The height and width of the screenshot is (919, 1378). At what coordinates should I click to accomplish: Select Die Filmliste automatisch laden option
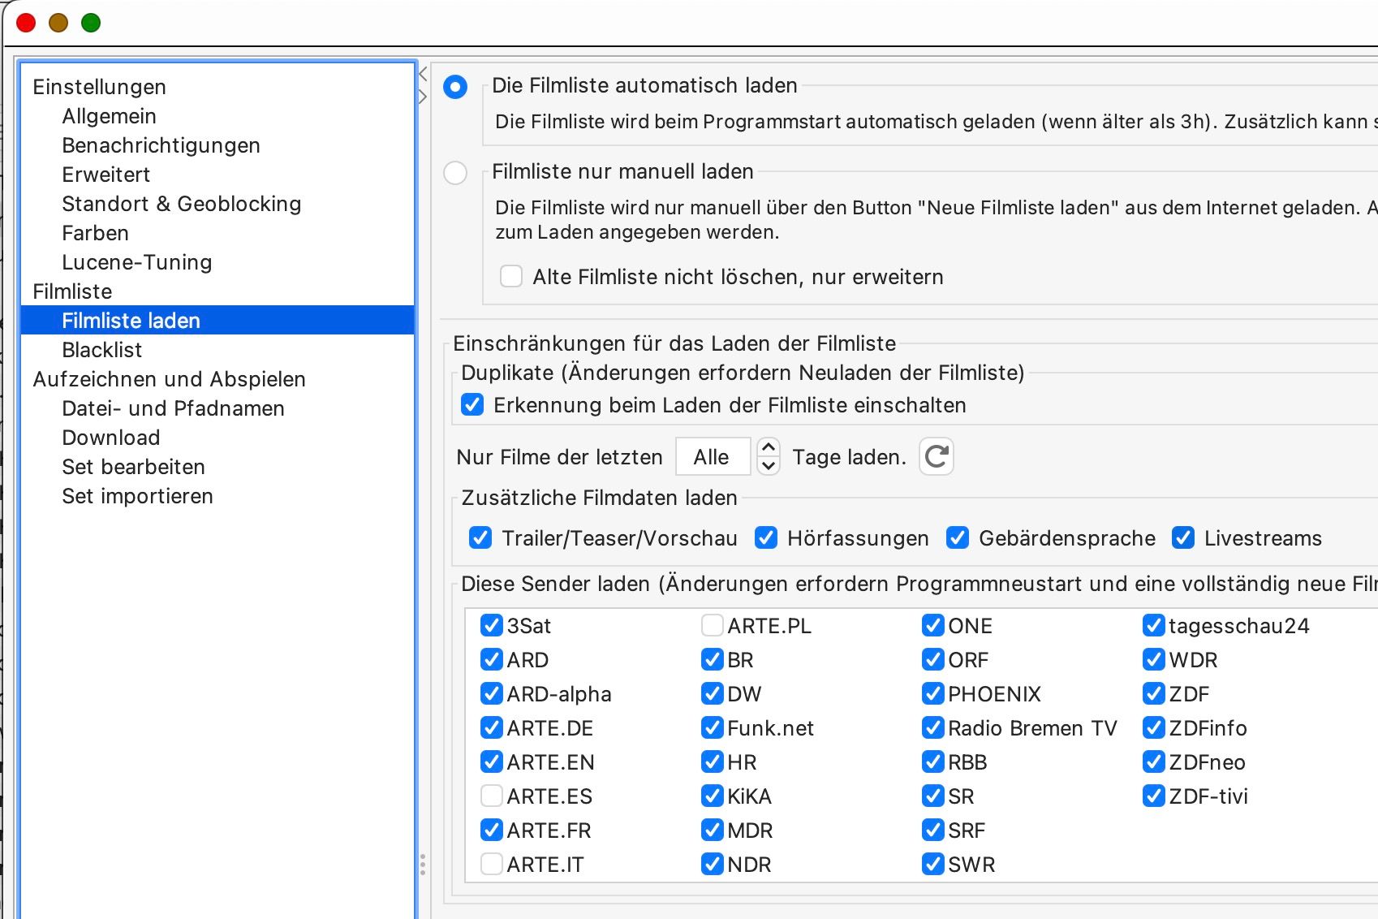[455, 86]
